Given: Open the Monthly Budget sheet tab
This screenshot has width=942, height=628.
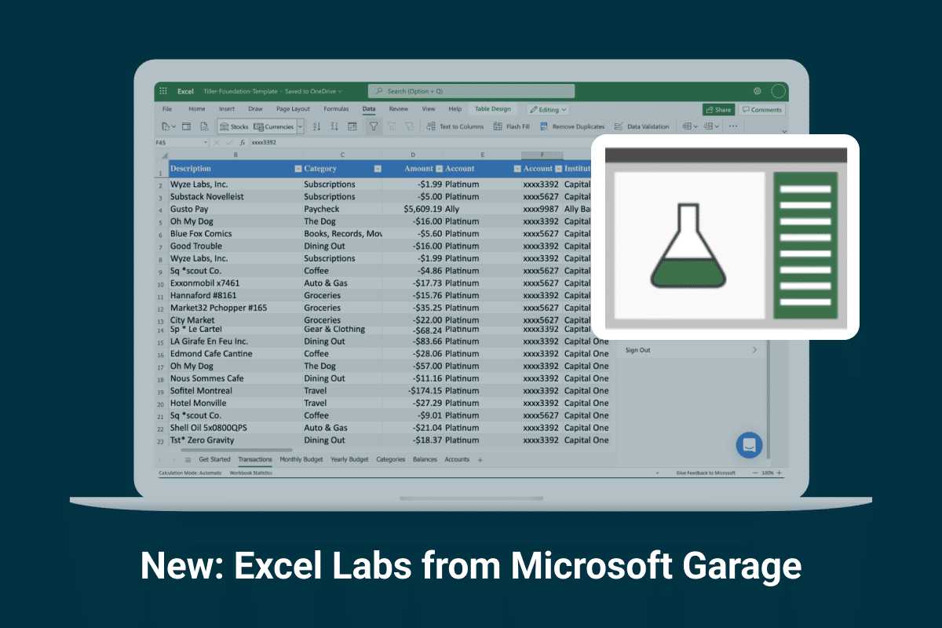Looking at the screenshot, I should click(x=301, y=459).
